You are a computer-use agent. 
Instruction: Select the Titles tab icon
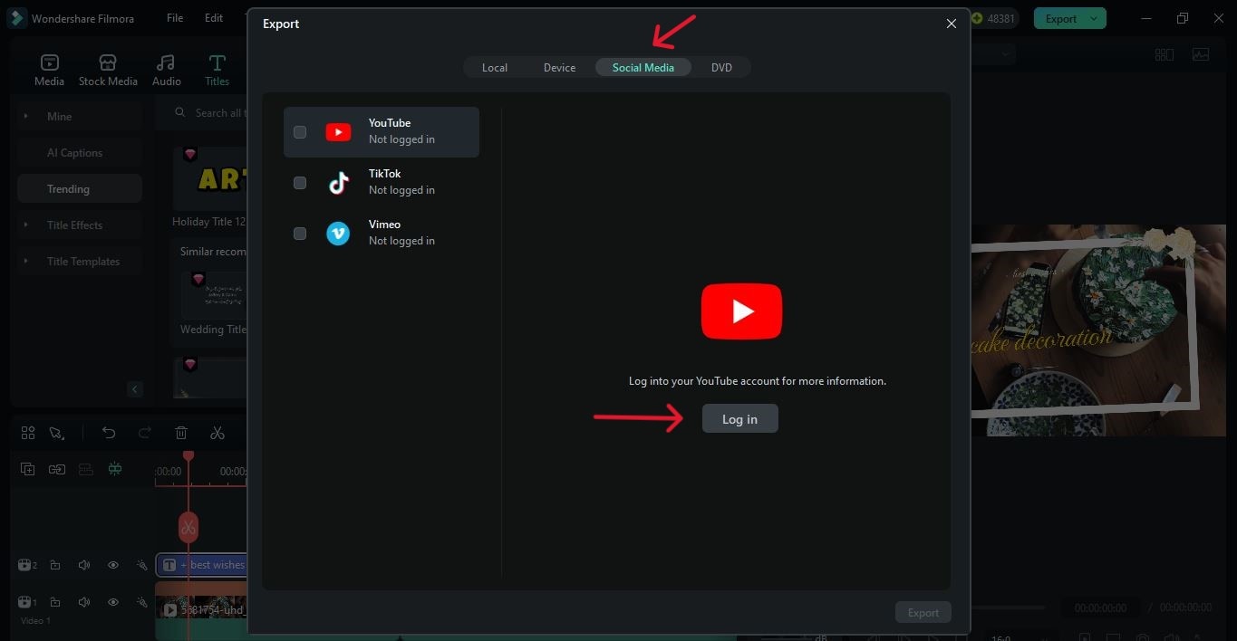pos(217,62)
